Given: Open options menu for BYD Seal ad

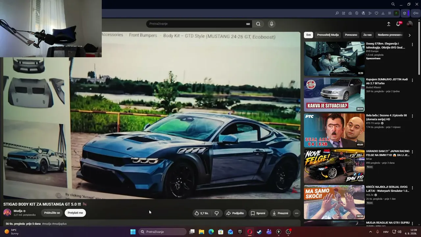Looking at the screenshot, I should [x=412, y=44].
